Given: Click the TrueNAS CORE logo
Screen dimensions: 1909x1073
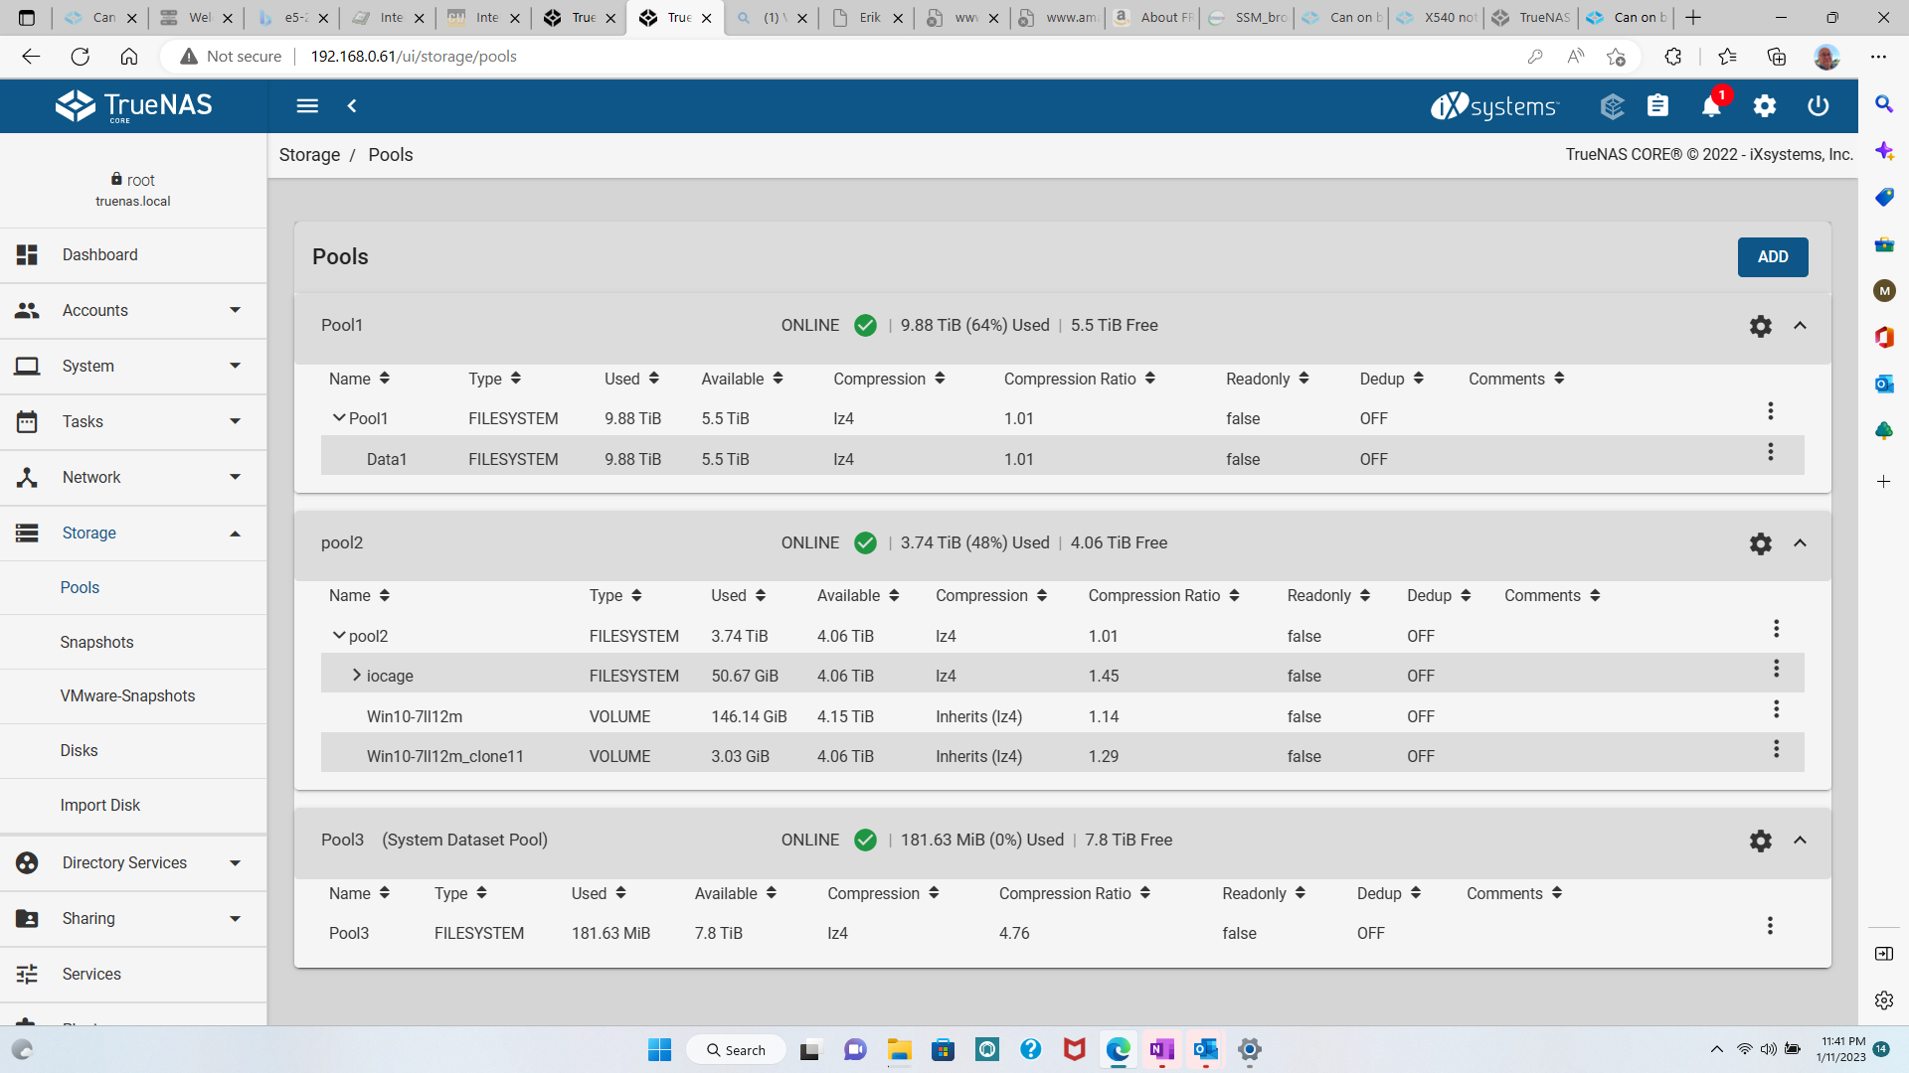Looking at the screenshot, I should pos(133,106).
